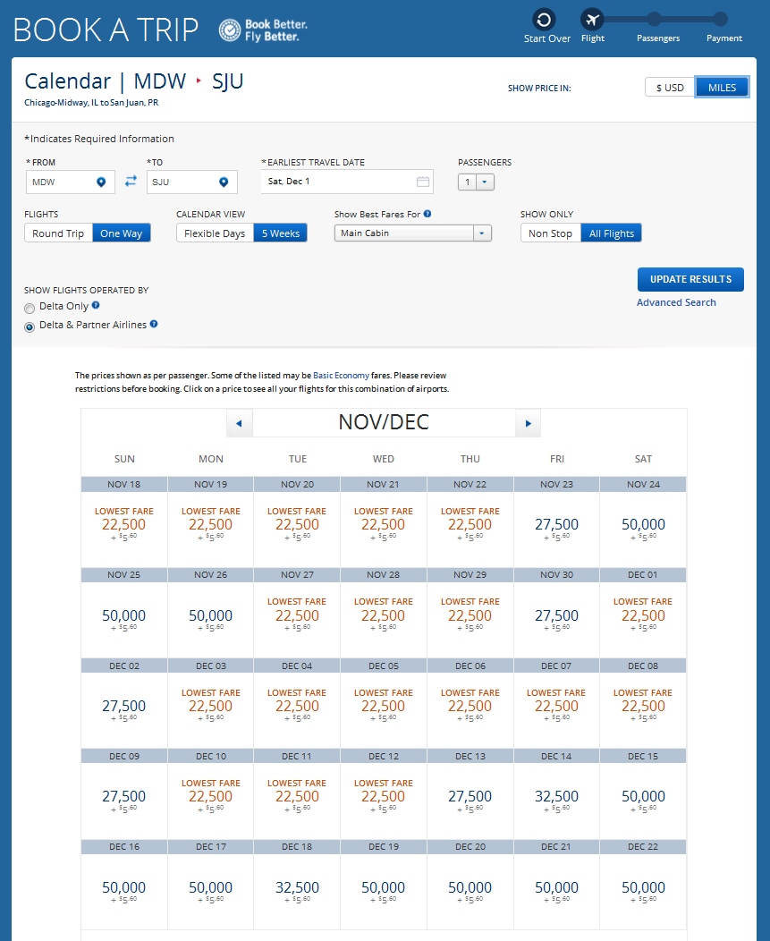Image resolution: width=770 pixels, height=941 pixels.
Task: Toggle One Way flight search
Action: pos(120,233)
